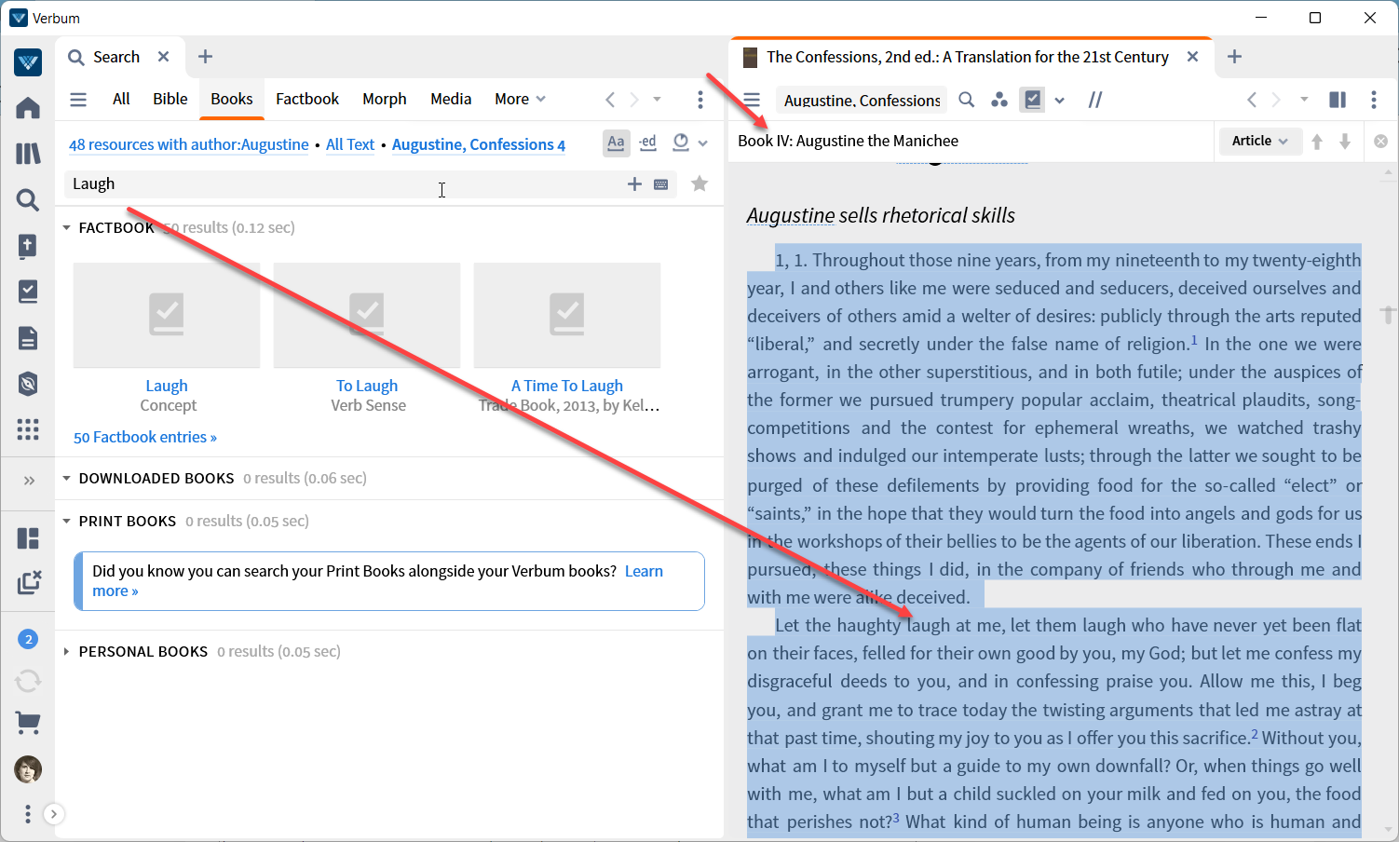1399x842 pixels.
Task: Switch to the Factbook search tab
Action: click(307, 99)
